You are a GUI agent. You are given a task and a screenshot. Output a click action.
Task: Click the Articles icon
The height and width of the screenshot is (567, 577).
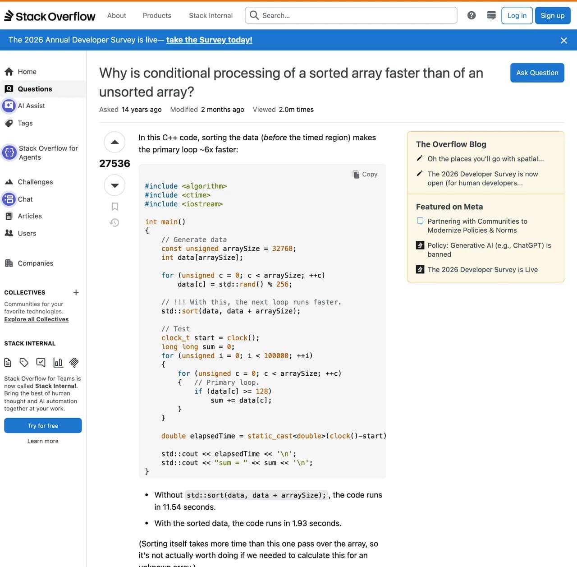[9, 216]
